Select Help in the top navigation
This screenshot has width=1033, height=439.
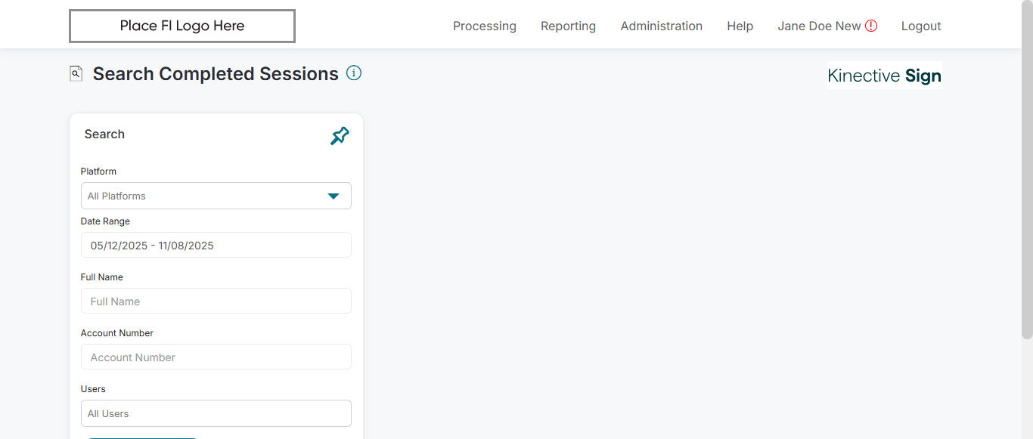coord(740,26)
